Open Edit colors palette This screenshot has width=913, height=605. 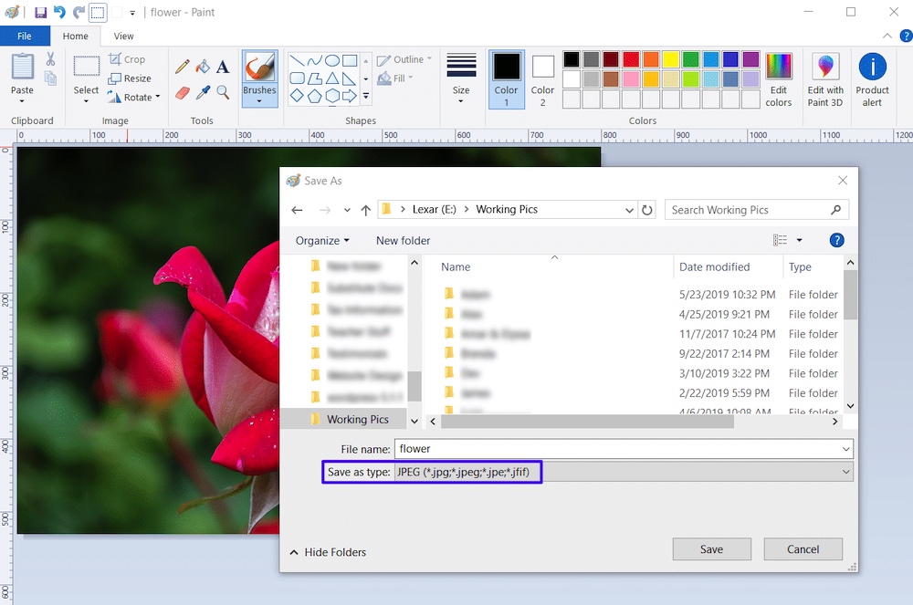pos(779,79)
